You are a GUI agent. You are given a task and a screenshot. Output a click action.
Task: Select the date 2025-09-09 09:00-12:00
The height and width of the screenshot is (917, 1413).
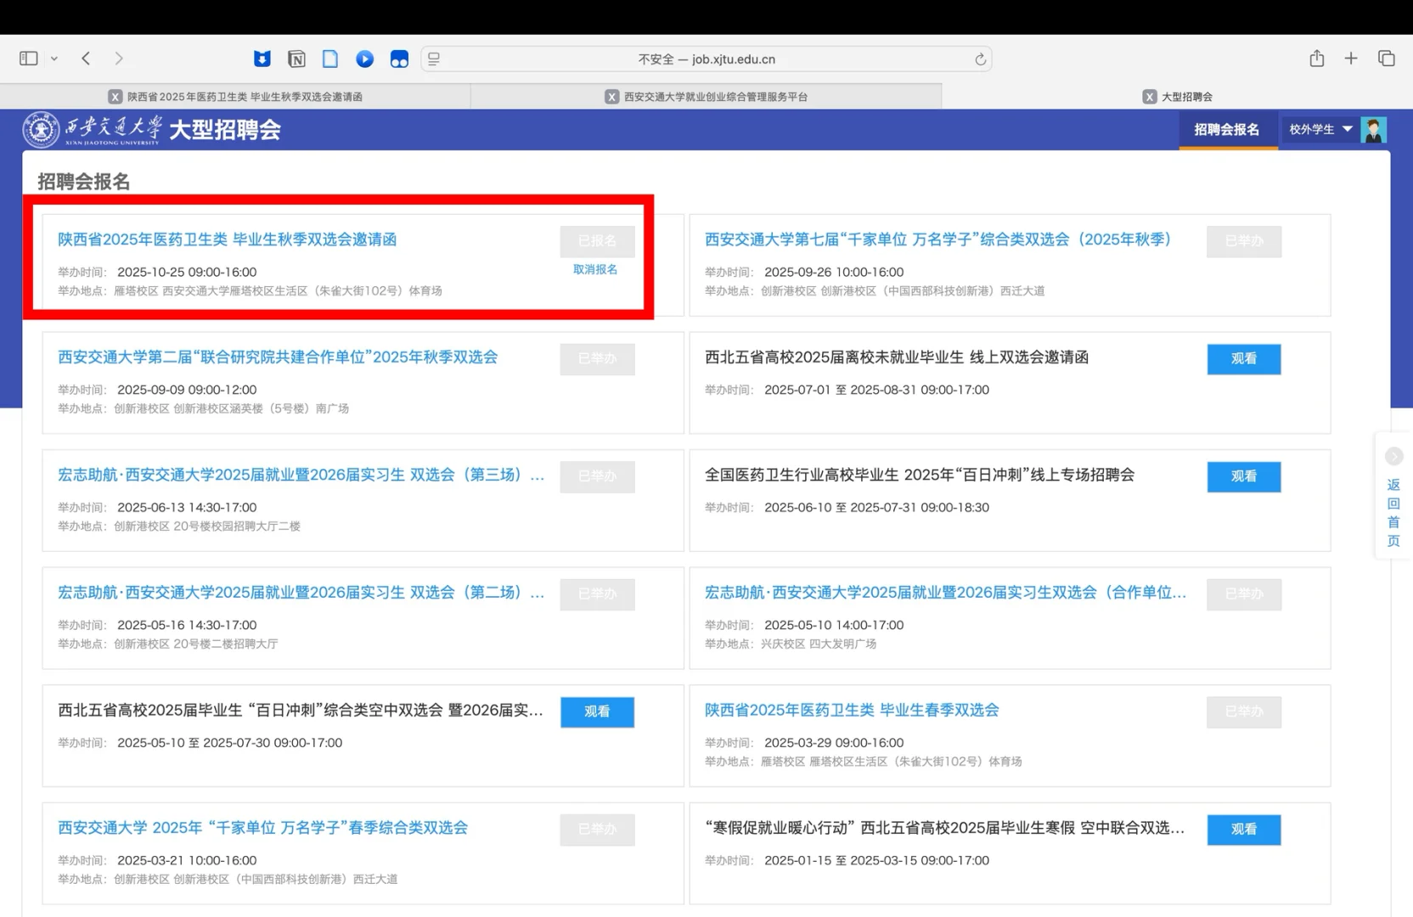click(x=187, y=390)
